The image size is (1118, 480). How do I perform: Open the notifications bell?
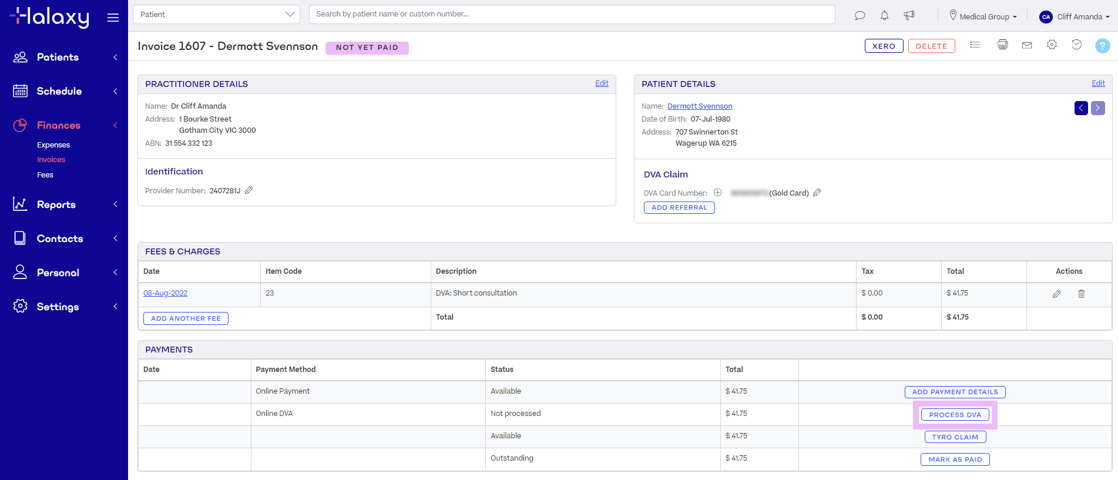884,16
